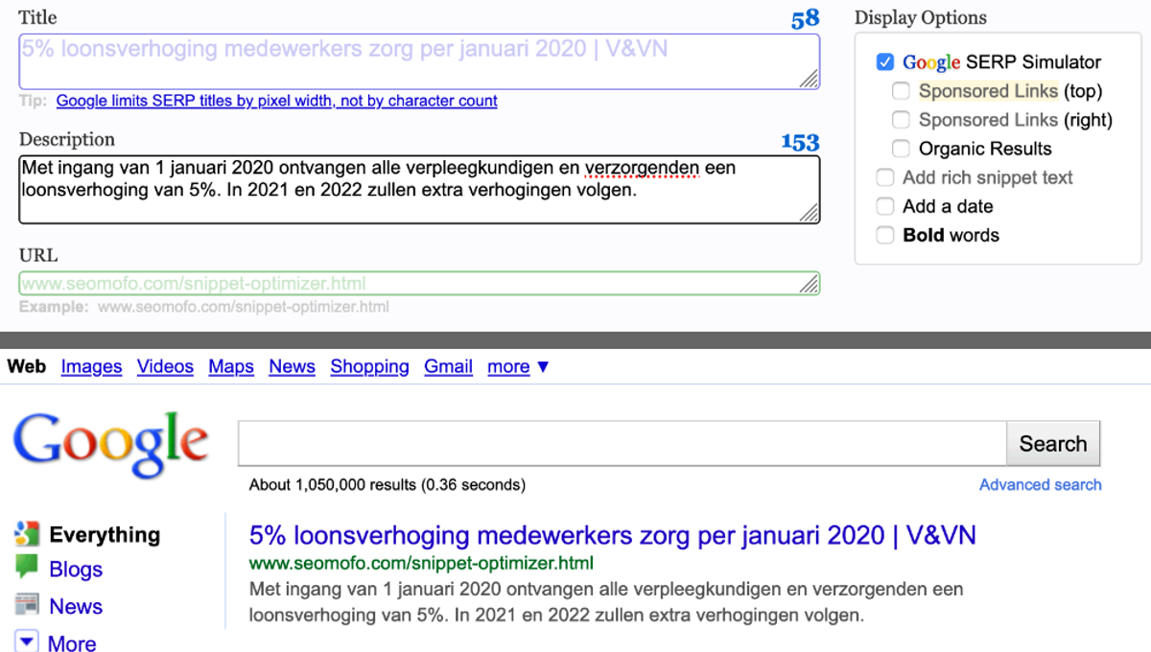Click the result description snippet text
Screen dimensions: 1151x652
tap(606, 602)
